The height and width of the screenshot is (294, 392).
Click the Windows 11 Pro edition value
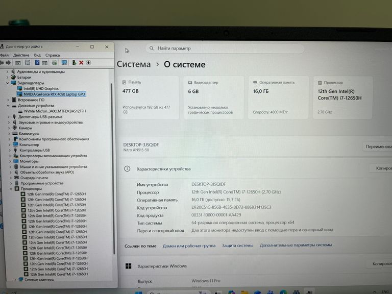point(206,281)
